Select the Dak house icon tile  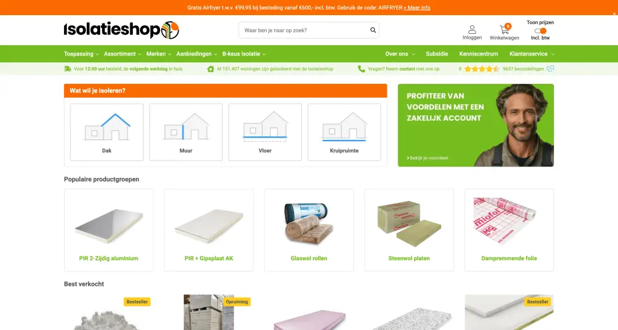tap(107, 132)
